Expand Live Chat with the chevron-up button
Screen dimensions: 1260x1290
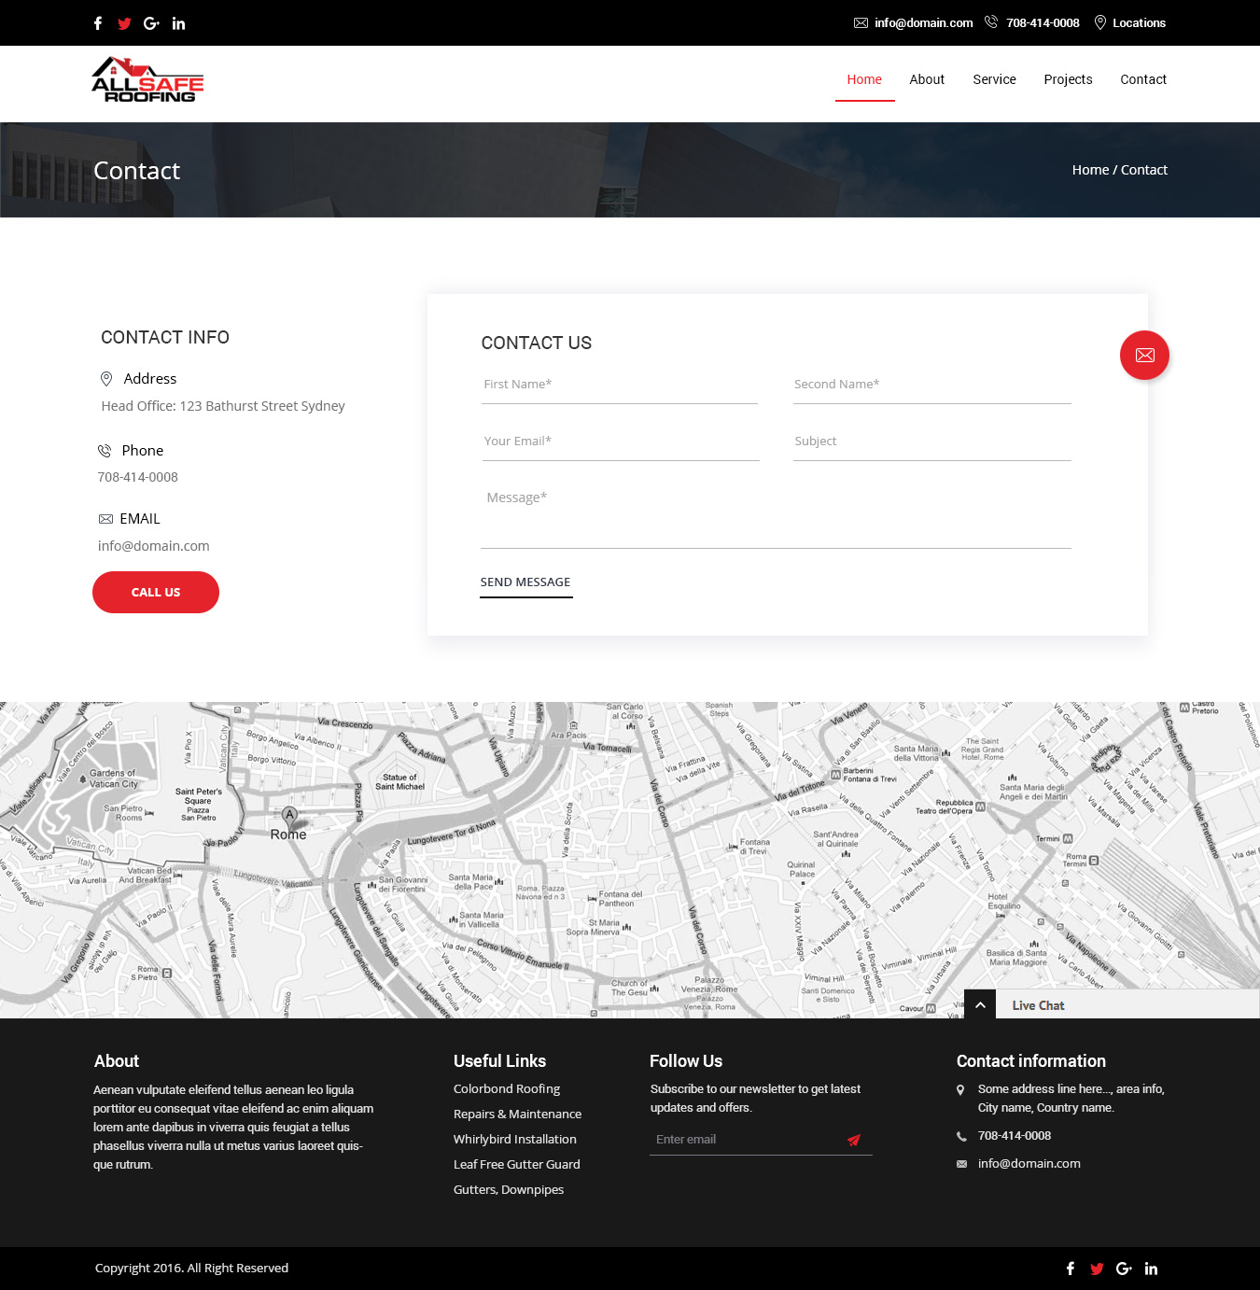coord(980,1004)
